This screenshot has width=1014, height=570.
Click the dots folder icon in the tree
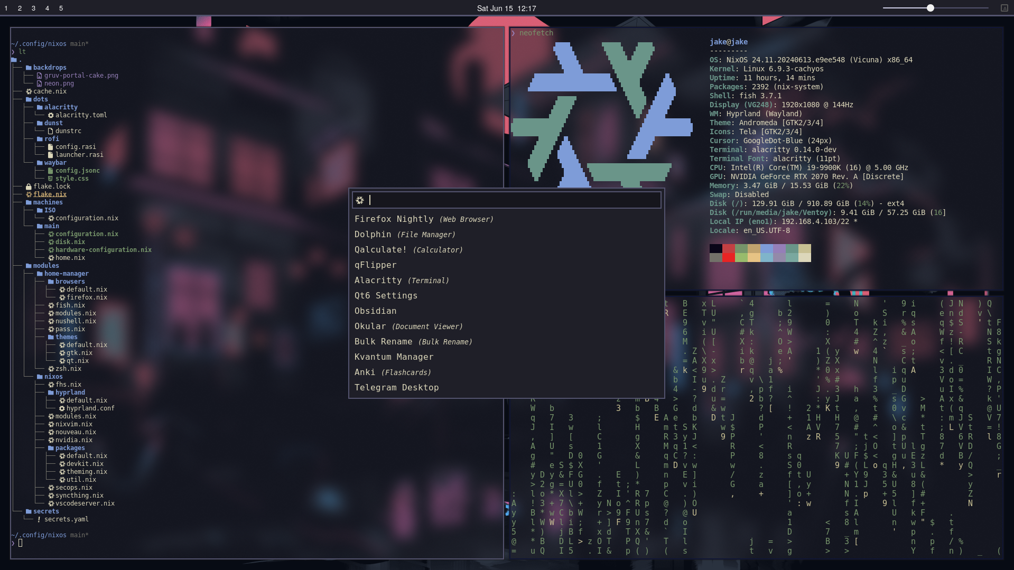(29, 99)
